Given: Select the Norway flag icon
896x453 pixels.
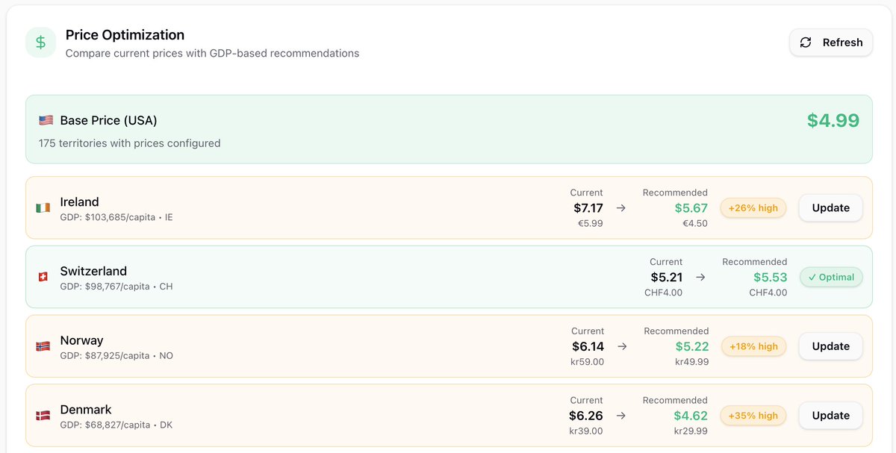Looking at the screenshot, I should (44, 346).
